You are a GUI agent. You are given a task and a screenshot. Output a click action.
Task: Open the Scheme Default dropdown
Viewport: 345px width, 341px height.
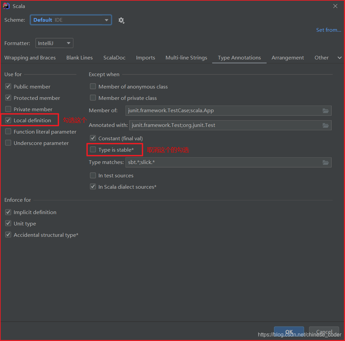tap(71, 20)
